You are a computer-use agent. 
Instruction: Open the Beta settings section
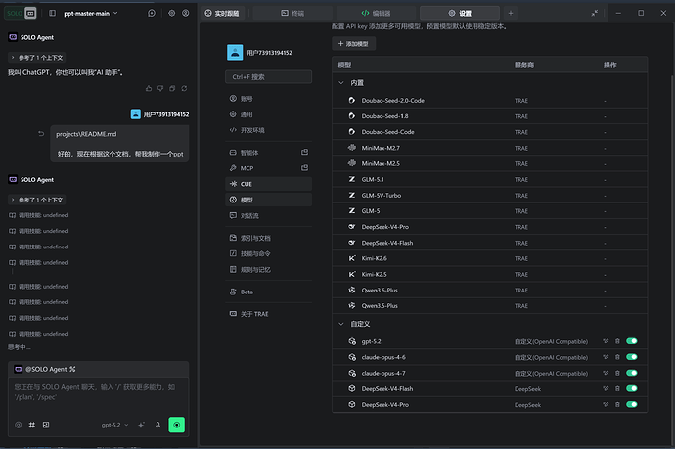(x=269, y=292)
